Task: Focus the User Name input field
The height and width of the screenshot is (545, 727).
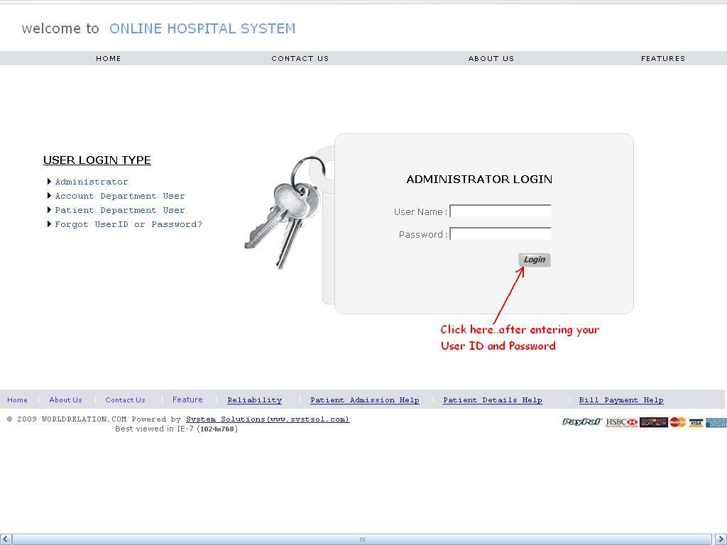Action: point(501,211)
